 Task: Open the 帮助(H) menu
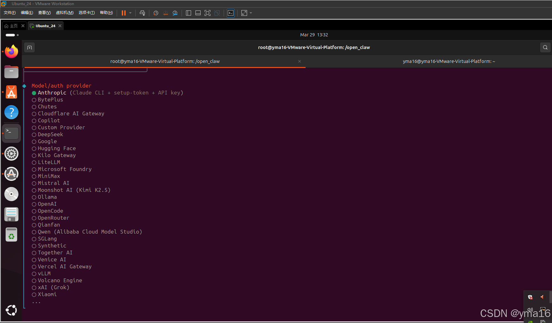(x=106, y=13)
